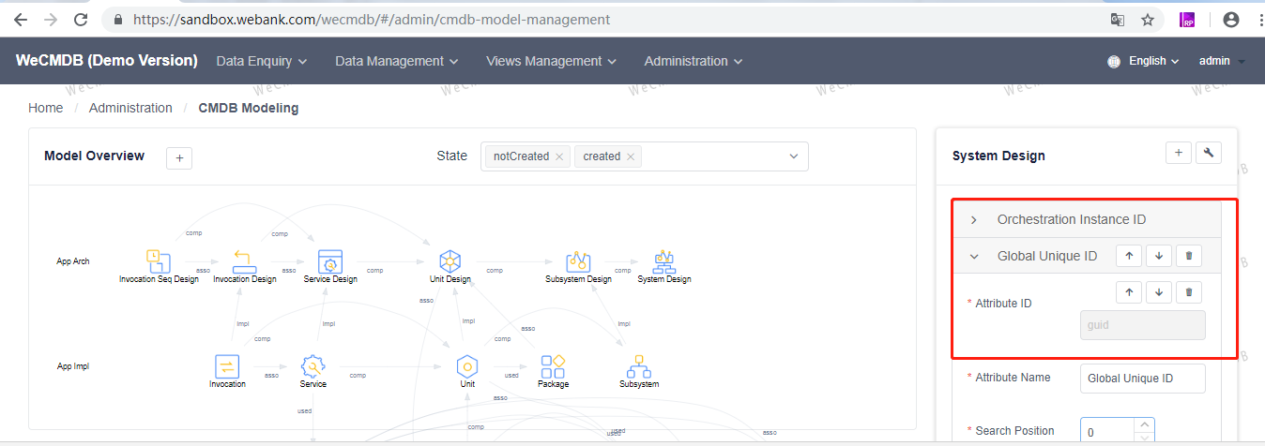The height and width of the screenshot is (446, 1265).
Task: Open the State filter dropdown arrow
Action: point(794,156)
